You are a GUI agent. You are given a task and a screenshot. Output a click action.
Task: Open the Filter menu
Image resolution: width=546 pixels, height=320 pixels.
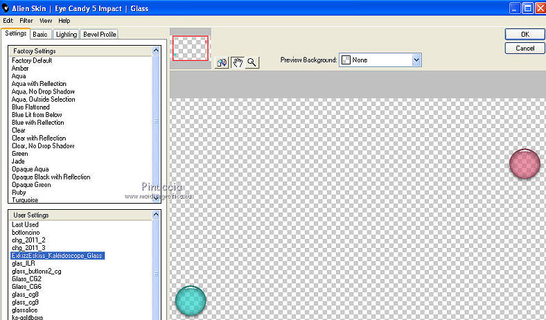[x=26, y=21]
